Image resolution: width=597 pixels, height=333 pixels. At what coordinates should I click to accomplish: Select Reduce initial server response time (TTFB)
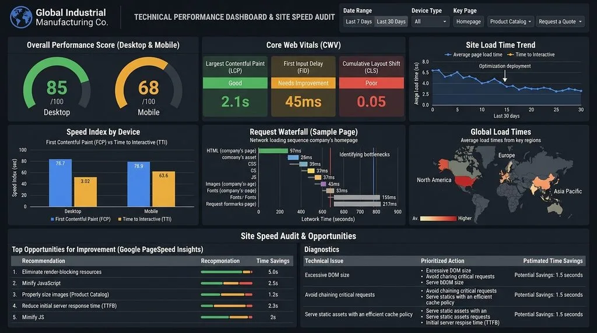[x=152, y=306]
